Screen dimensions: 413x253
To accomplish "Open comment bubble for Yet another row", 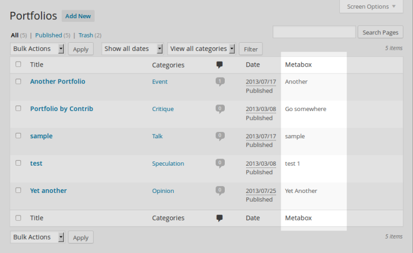I will click(x=220, y=191).
